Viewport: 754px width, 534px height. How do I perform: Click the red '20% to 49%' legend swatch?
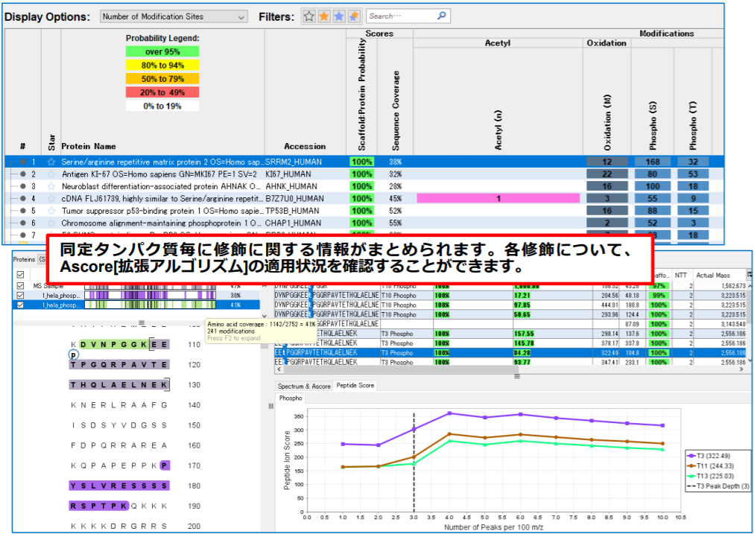click(162, 92)
